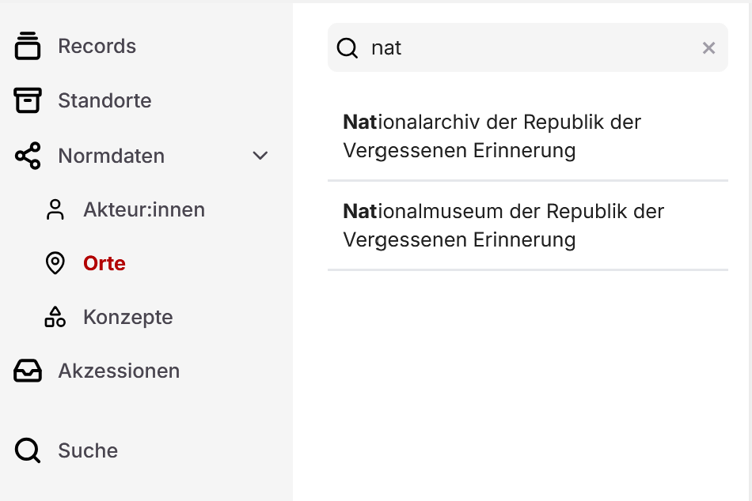Switch to the Konzepte entry
Screen dimensions: 752x501
127,317
